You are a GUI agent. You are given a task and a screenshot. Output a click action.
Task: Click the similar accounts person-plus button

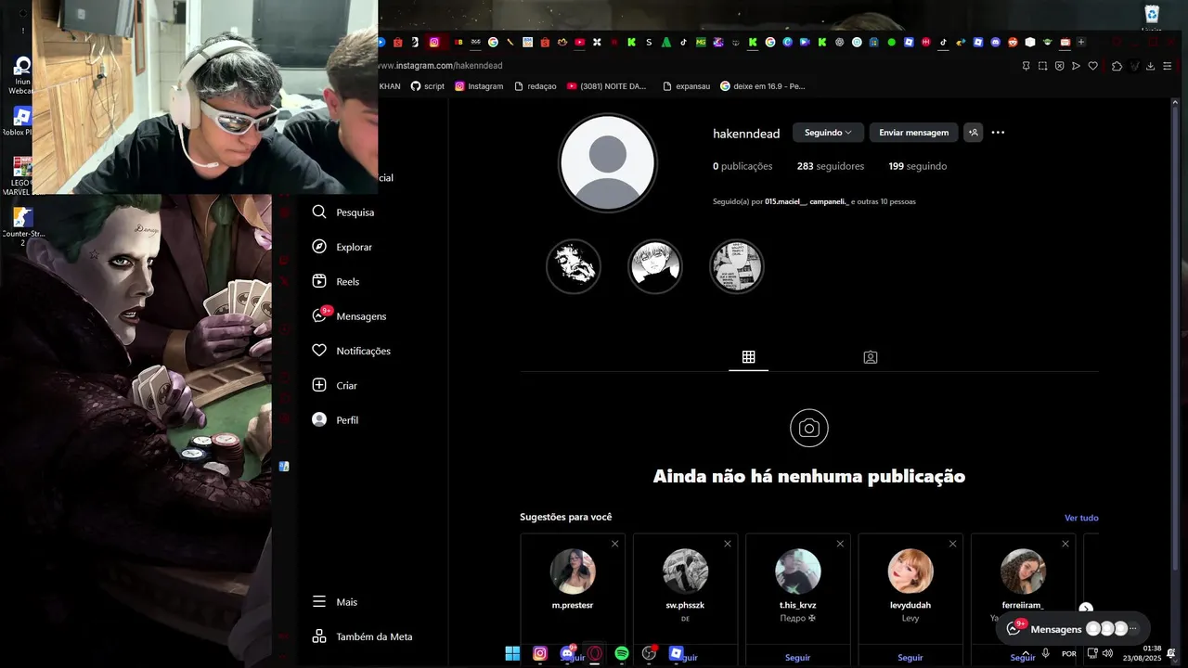pyautogui.click(x=973, y=133)
